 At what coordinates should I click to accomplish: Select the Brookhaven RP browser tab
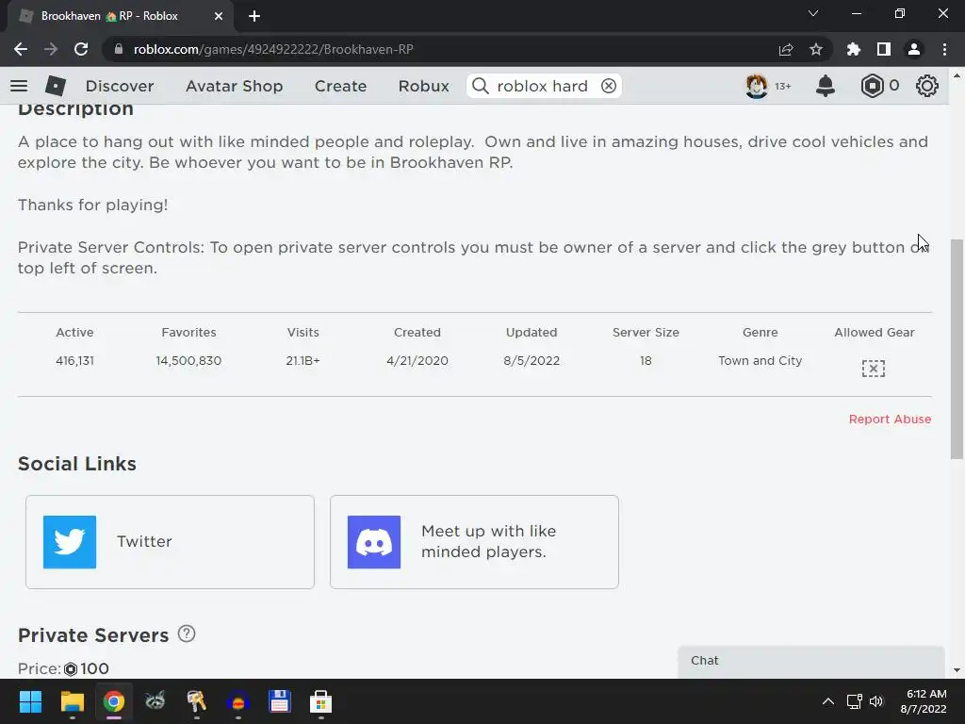coord(120,16)
